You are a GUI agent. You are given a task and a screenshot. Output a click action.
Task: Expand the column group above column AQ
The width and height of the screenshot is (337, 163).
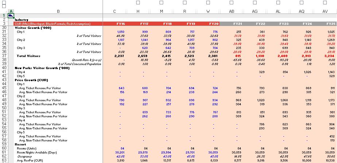pyautogui.click(x=302, y=3)
